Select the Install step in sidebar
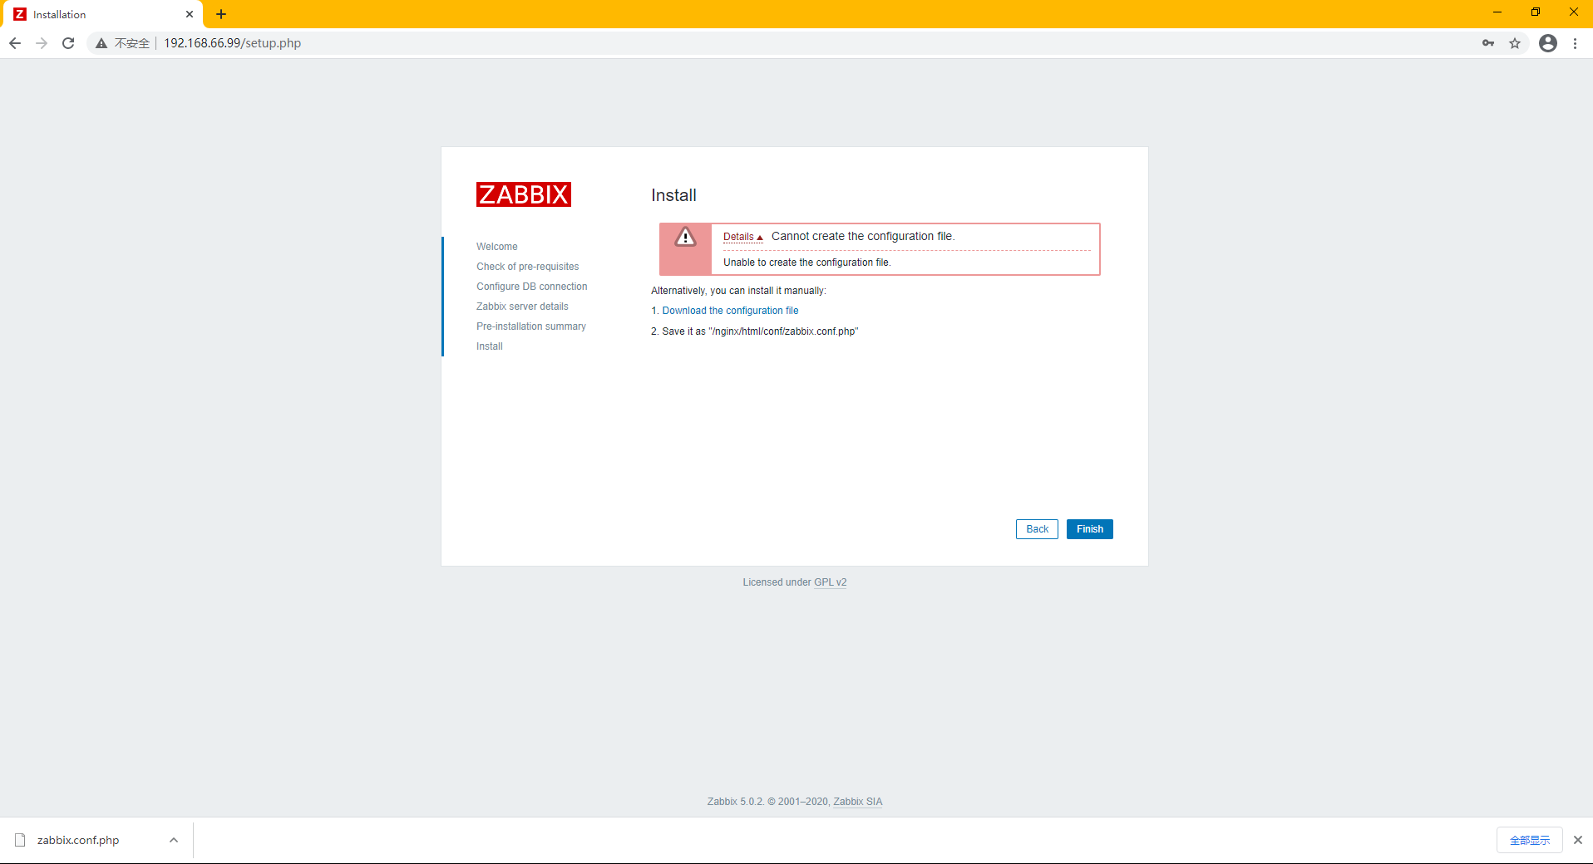Screen dimensions: 1593x864 coord(490,346)
